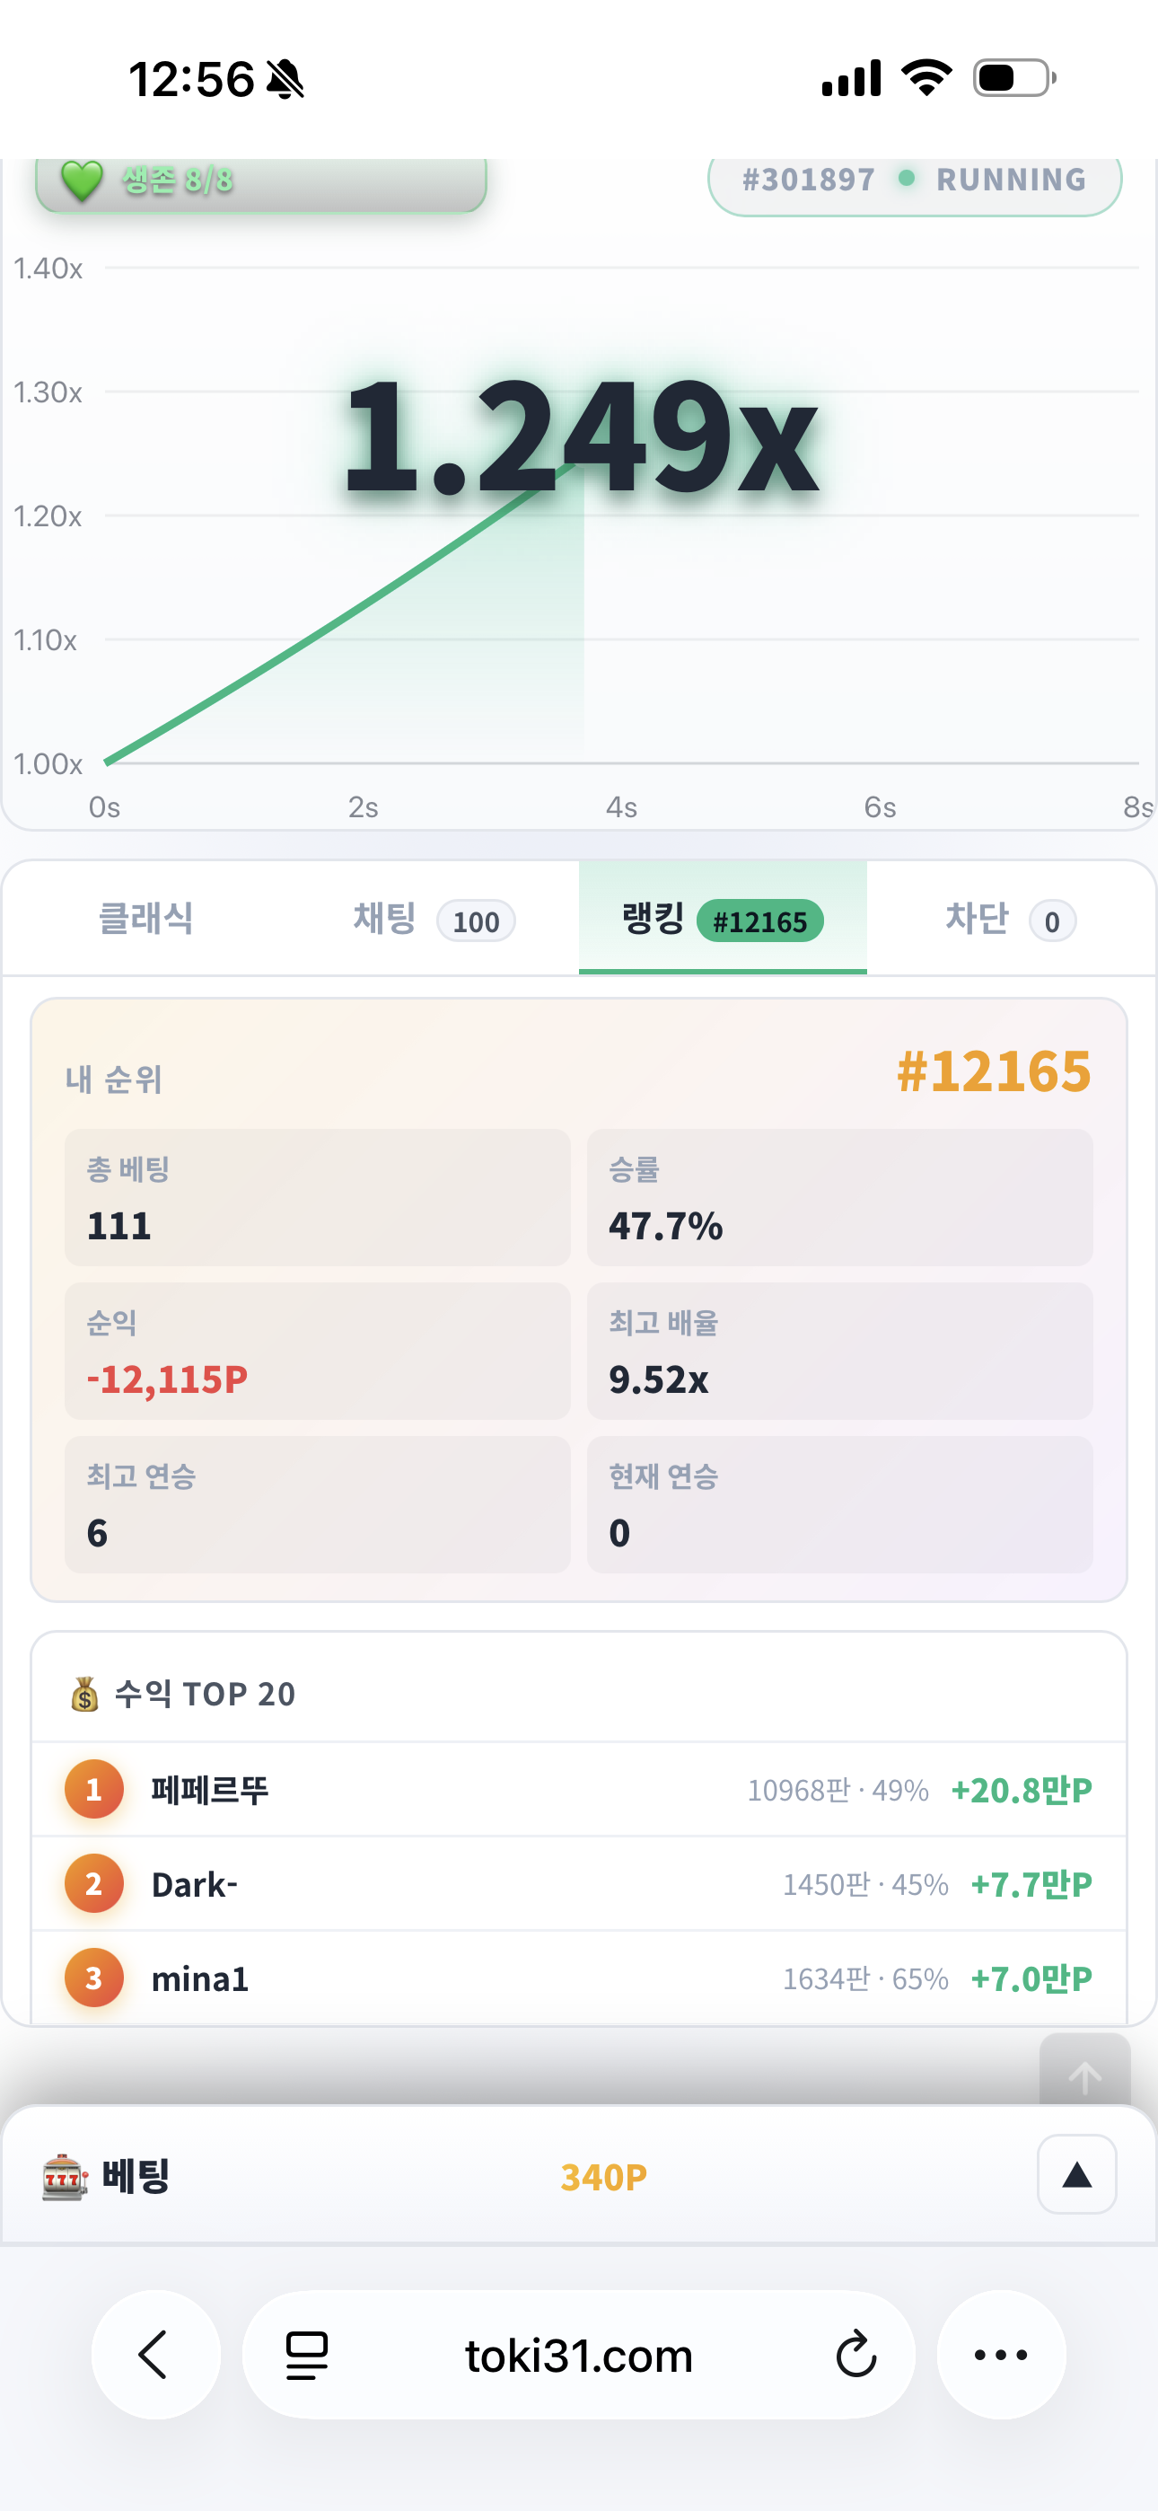Open the browser three-dots menu
This screenshot has width=1158, height=2511.
click(x=1001, y=2355)
